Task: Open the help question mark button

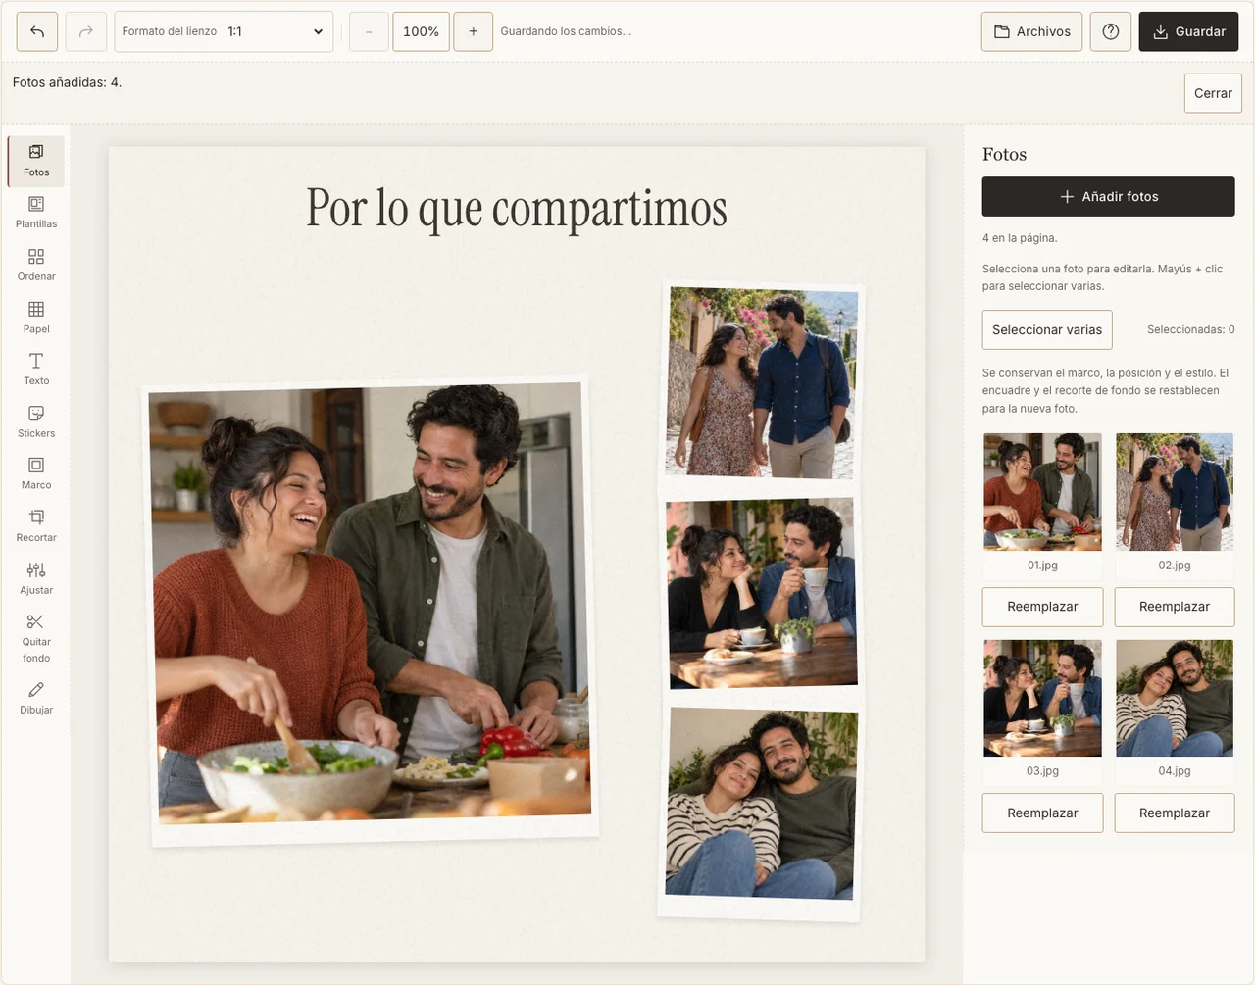Action: [1111, 31]
